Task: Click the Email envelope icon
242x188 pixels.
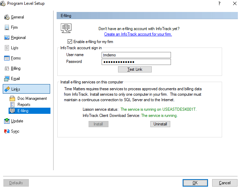Action: click(7, 79)
